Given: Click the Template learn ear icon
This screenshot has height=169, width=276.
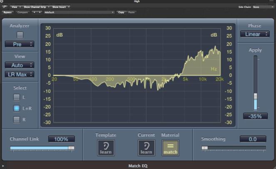Looking at the screenshot, I should (106, 147).
